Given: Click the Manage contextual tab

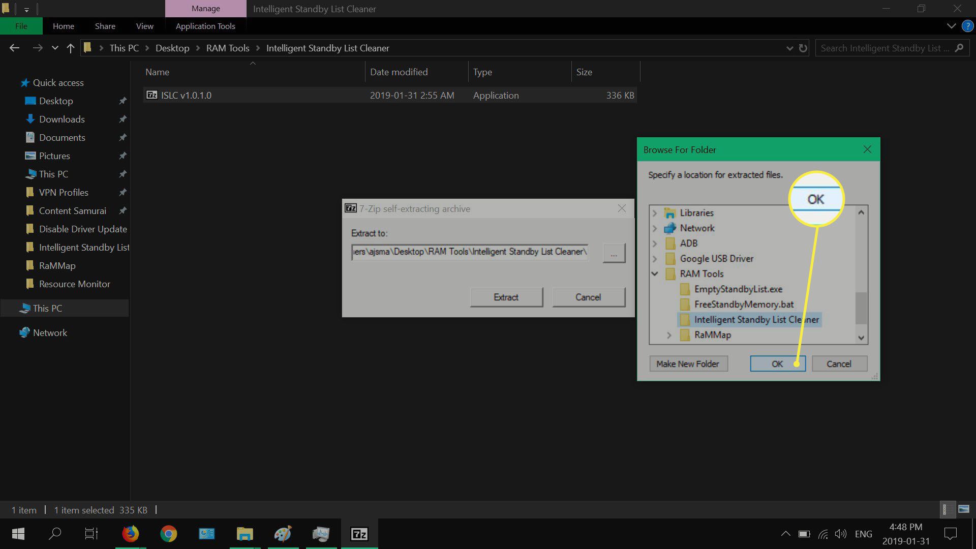Looking at the screenshot, I should [205, 9].
